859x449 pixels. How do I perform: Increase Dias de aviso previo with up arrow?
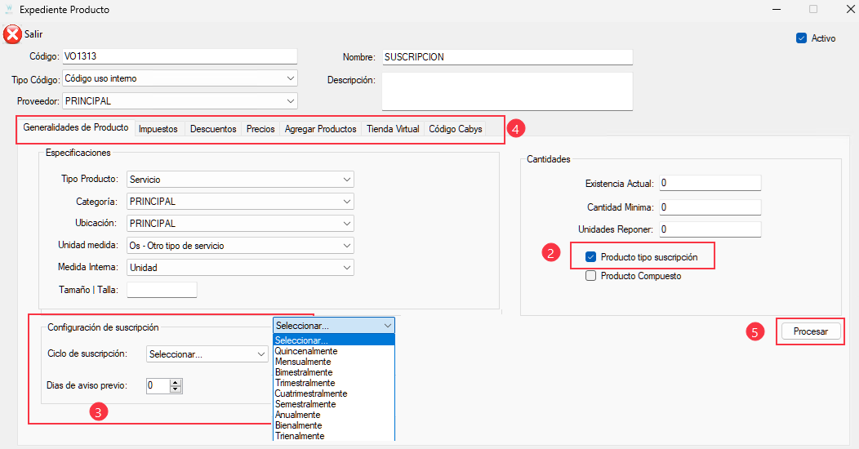click(x=176, y=381)
